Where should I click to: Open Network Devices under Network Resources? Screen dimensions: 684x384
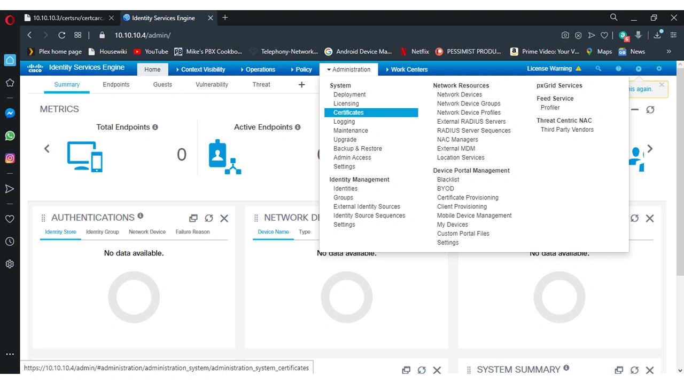coord(460,94)
